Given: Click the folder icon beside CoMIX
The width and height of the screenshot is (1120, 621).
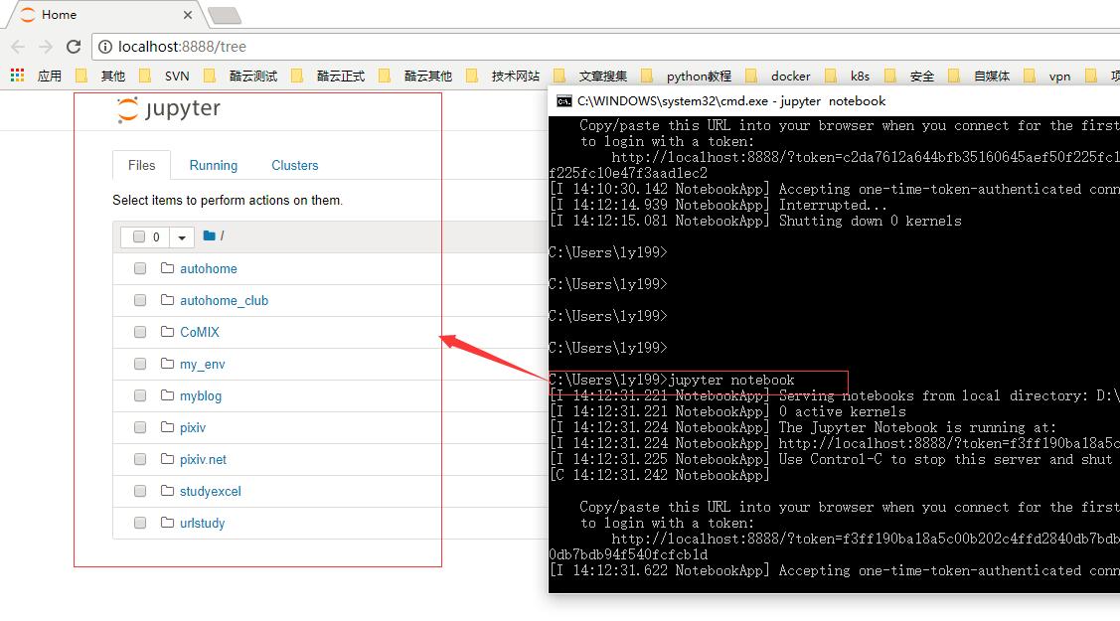Looking at the screenshot, I should click(x=167, y=332).
